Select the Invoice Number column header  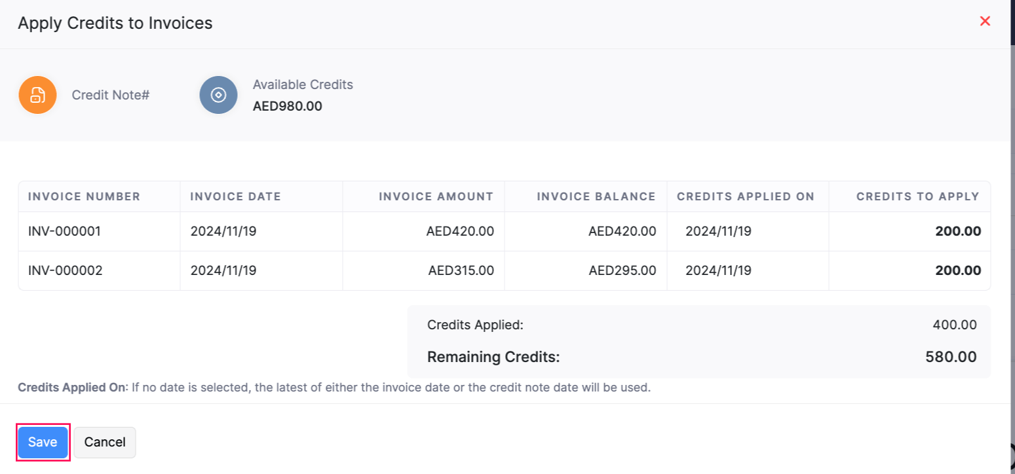click(84, 196)
